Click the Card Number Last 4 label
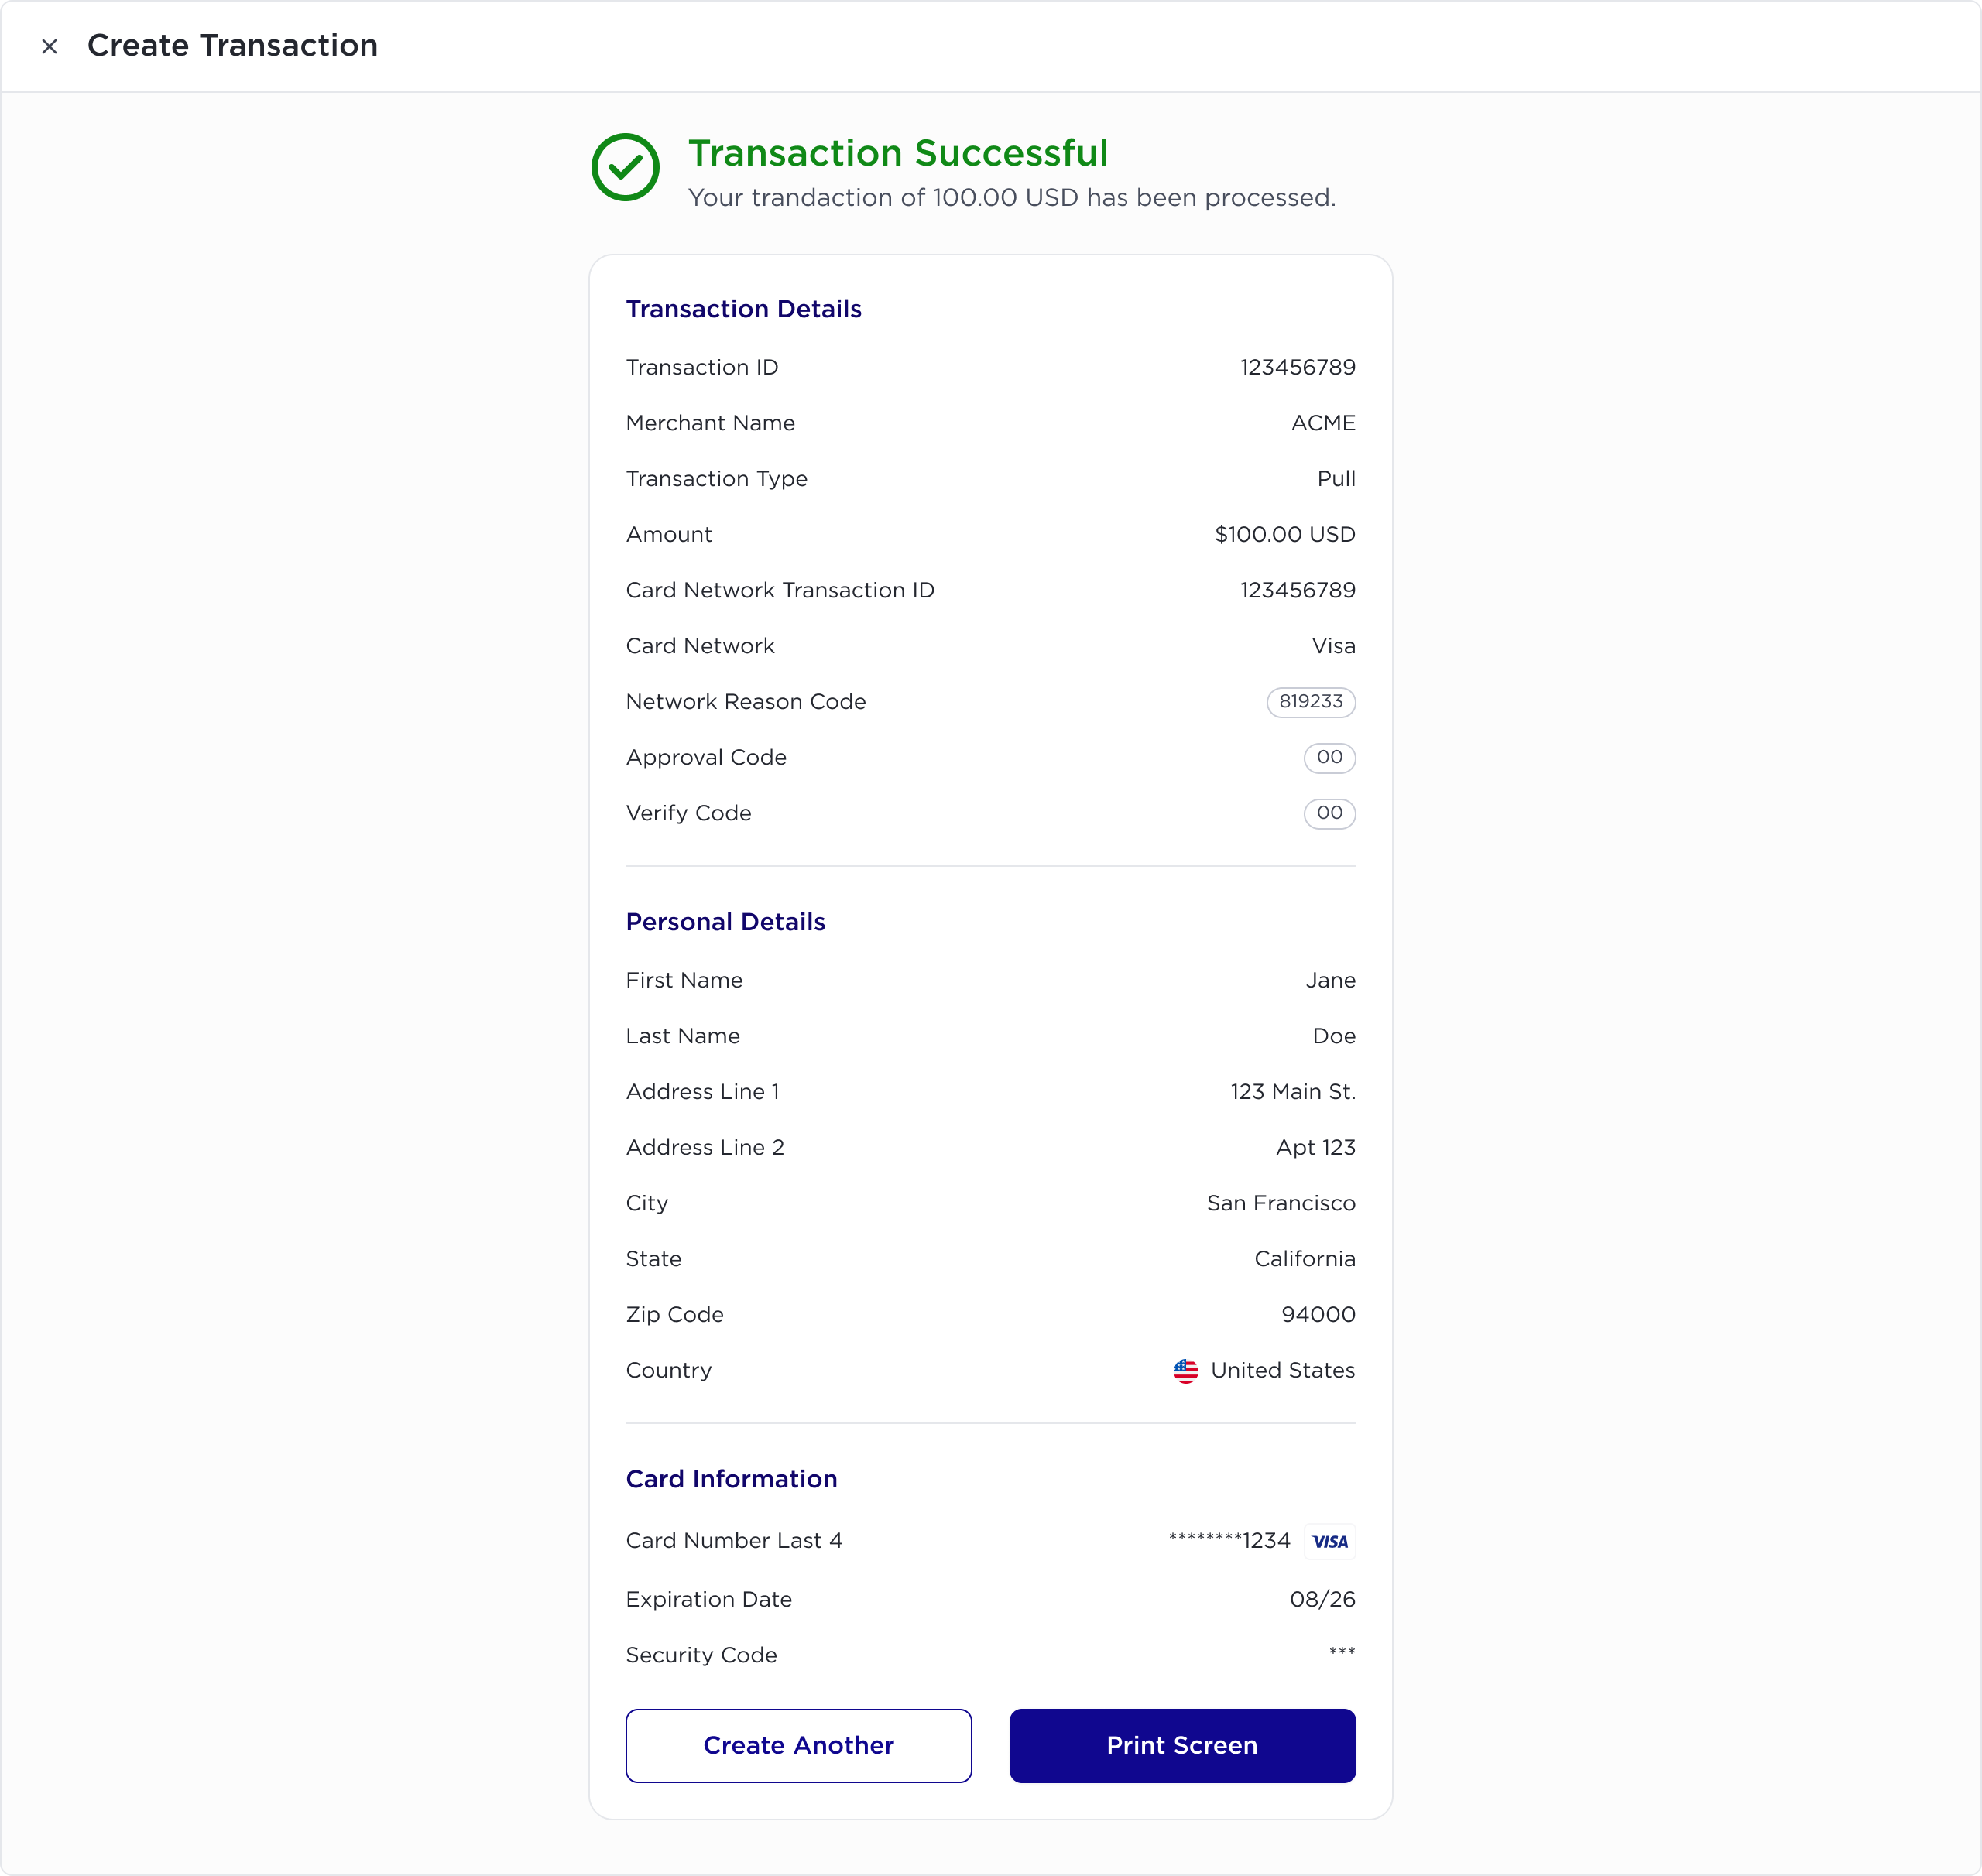Image resolution: width=1982 pixels, height=1876 pixels. tap(733, 1541)
